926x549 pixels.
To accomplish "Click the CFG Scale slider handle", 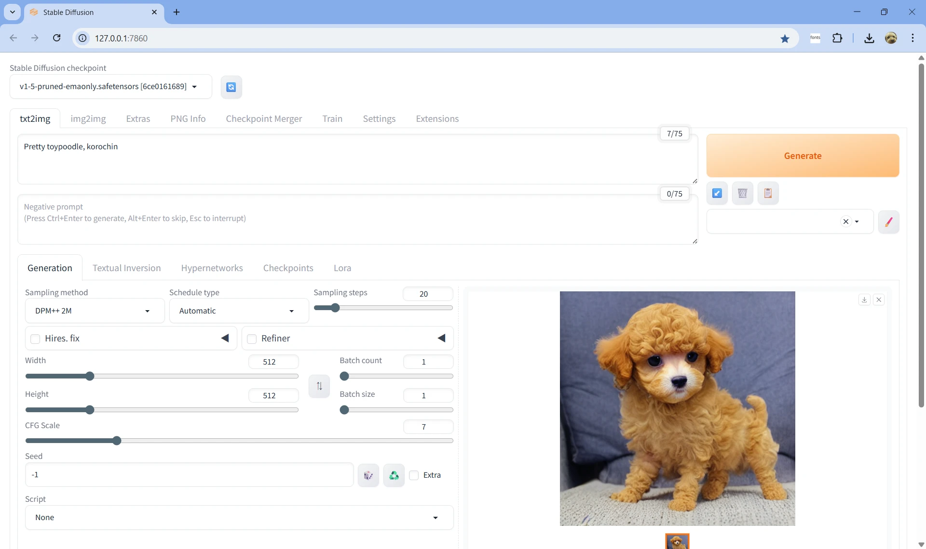I will pyautogui.click(x=117, y=441).
